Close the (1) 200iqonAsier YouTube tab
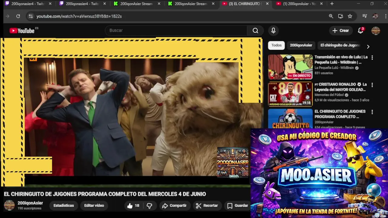This screenshot has height=218, width=388. coord(321,4)
